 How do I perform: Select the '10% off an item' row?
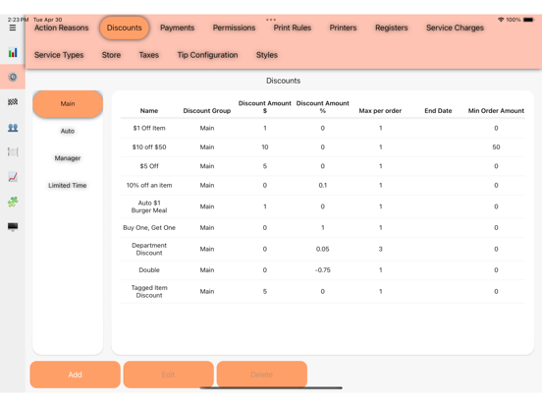pyautogui.click(x=322, y=185)
